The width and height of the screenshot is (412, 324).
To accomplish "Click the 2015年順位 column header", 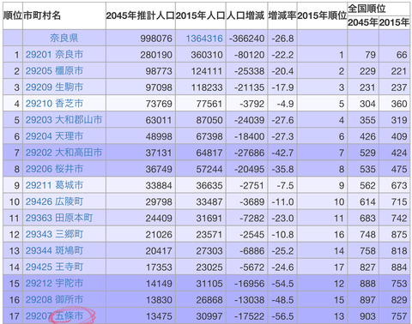I will [322, 15].
